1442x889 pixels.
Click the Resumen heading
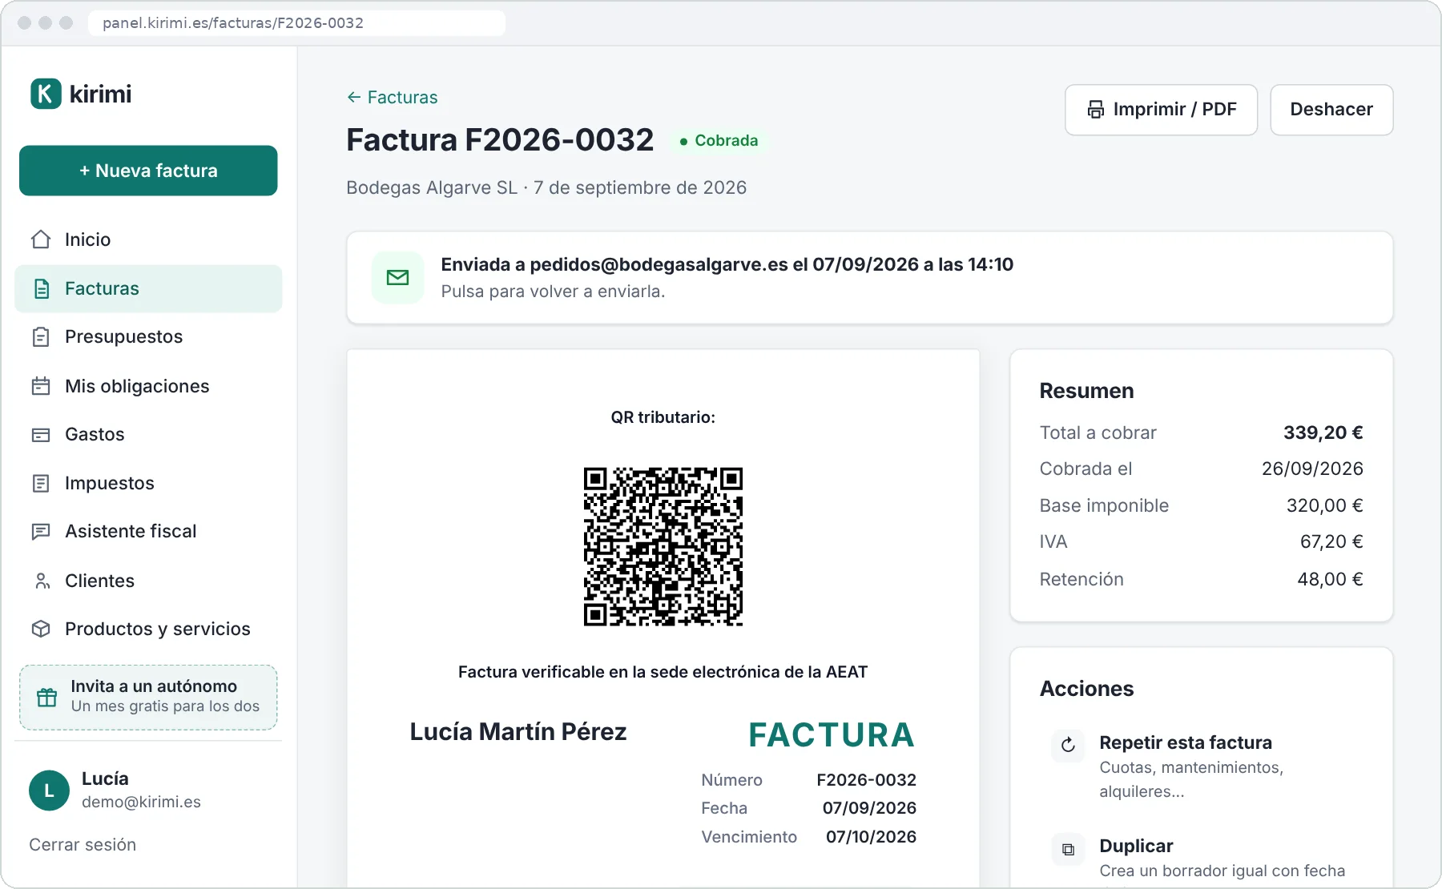(1086, 391)
